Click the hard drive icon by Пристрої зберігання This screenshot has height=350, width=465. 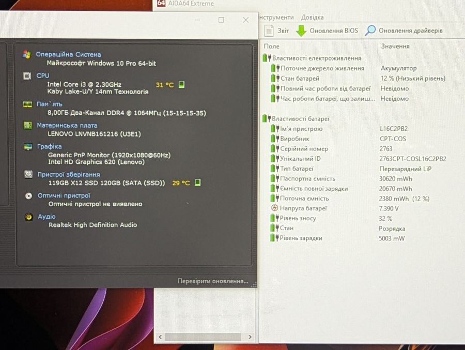pos(28,174)
